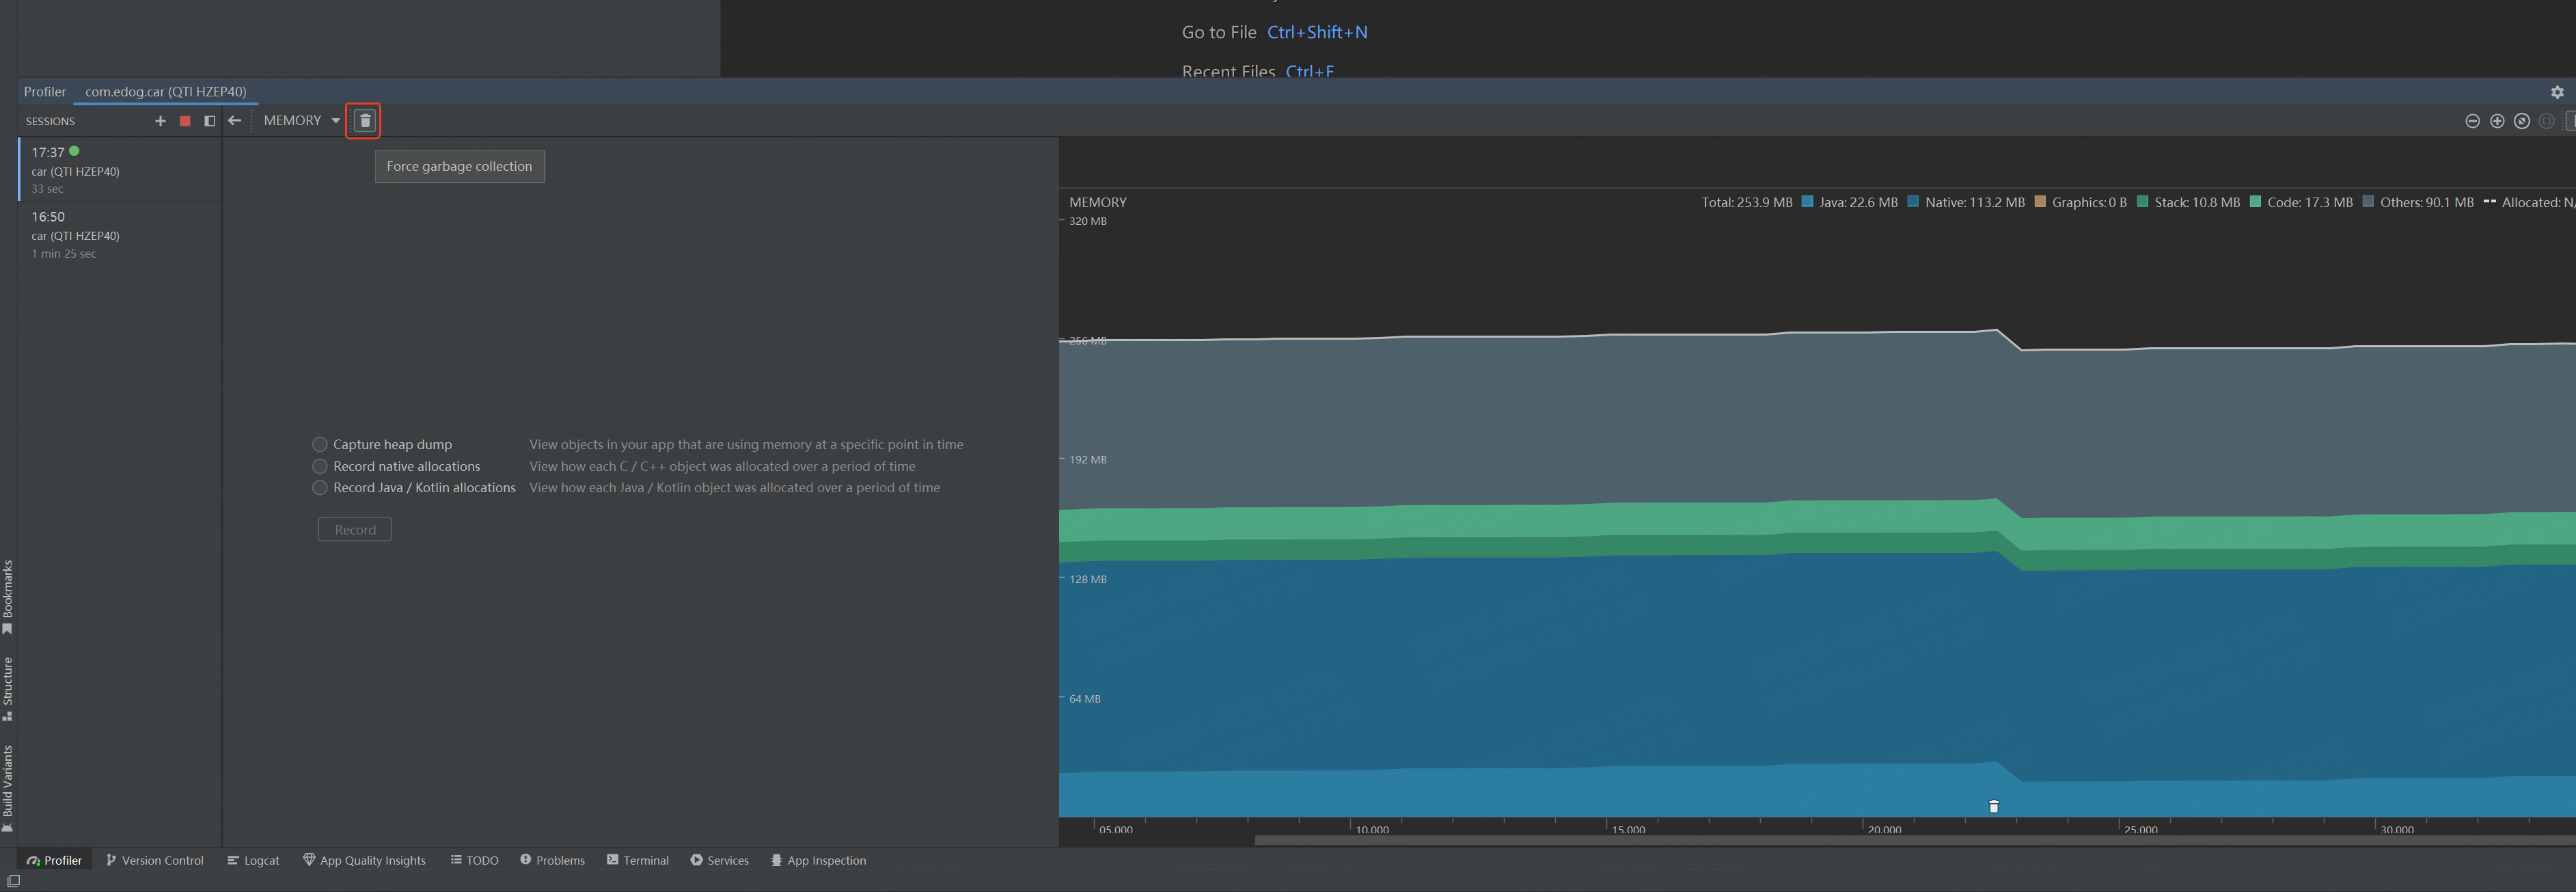Zoom to selection in the timeline
This screenshot has width=2576, height=892.
pos(2547,121)
